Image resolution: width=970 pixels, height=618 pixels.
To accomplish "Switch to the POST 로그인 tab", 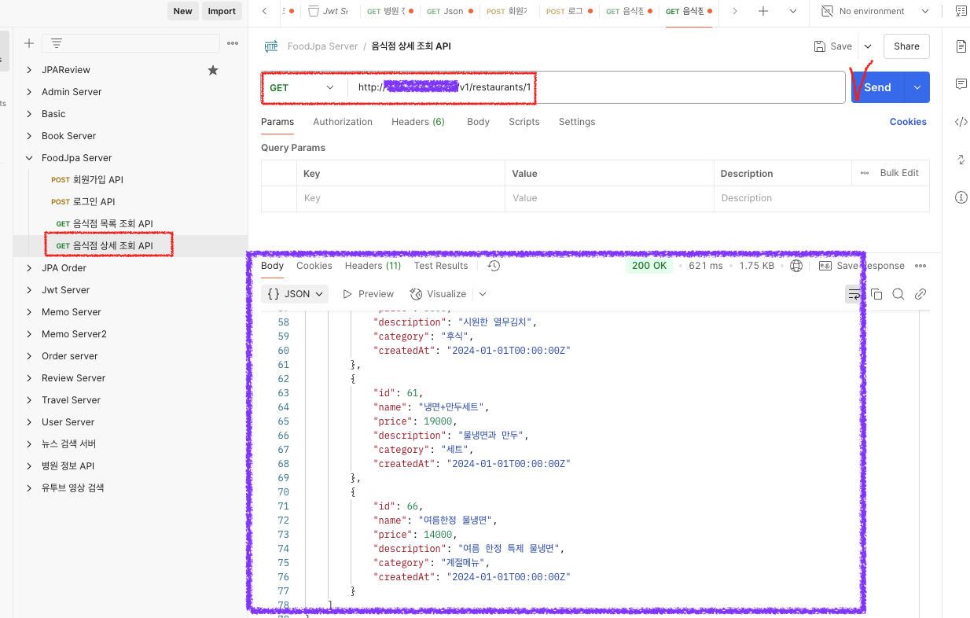I will [x=569, y=11].
